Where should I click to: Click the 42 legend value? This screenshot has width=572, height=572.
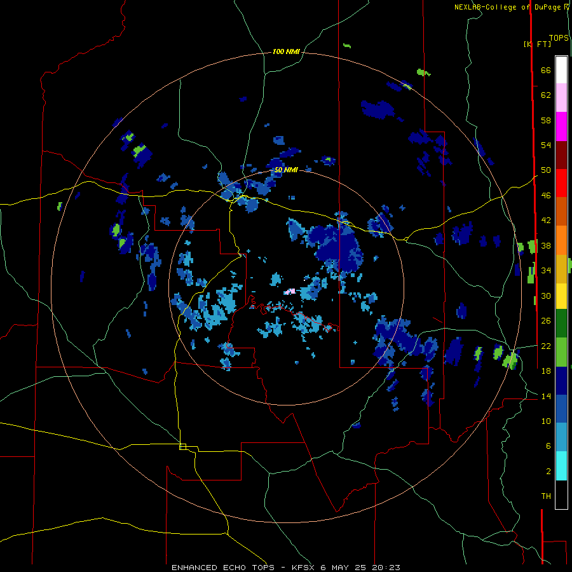(x=546, y=221)
